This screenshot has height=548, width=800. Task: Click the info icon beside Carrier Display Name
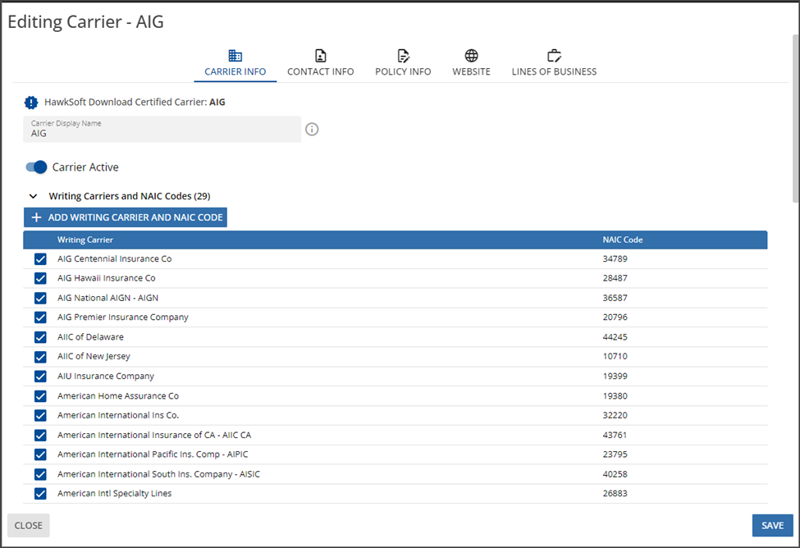pyautogui.click(x=312, y=130)
